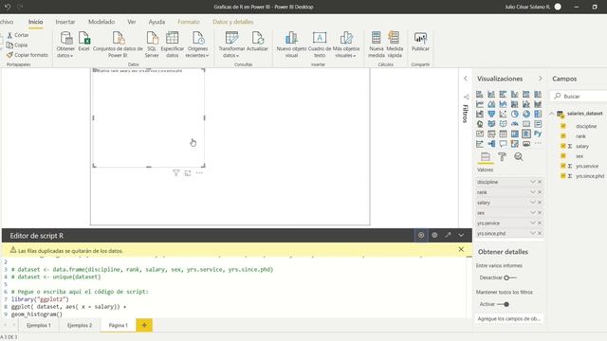Image resolution: width=607 pixels, height=341 pixels.
Task: Expand the Filtros pane arrow
Action: coord(466,79)
